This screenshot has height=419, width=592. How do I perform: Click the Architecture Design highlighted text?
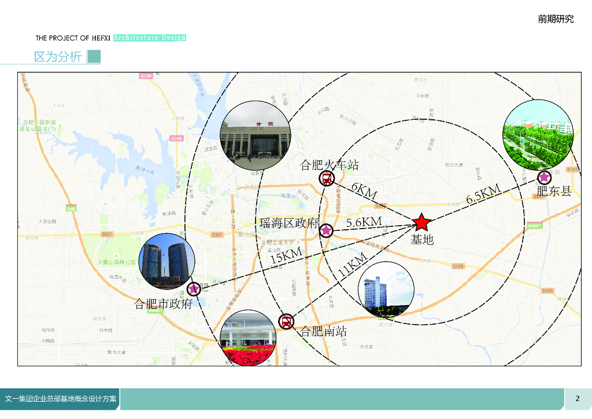pos(150,38)
